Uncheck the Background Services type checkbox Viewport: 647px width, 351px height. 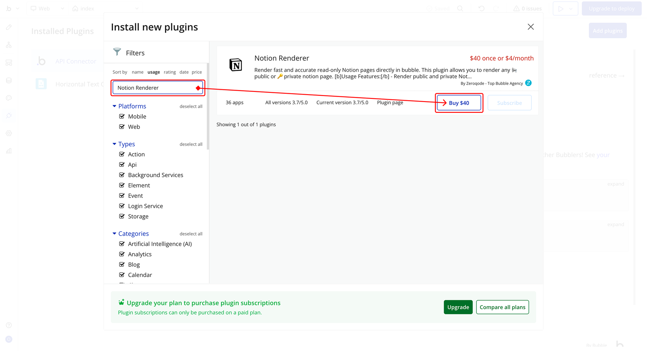[x=122, y=175]
